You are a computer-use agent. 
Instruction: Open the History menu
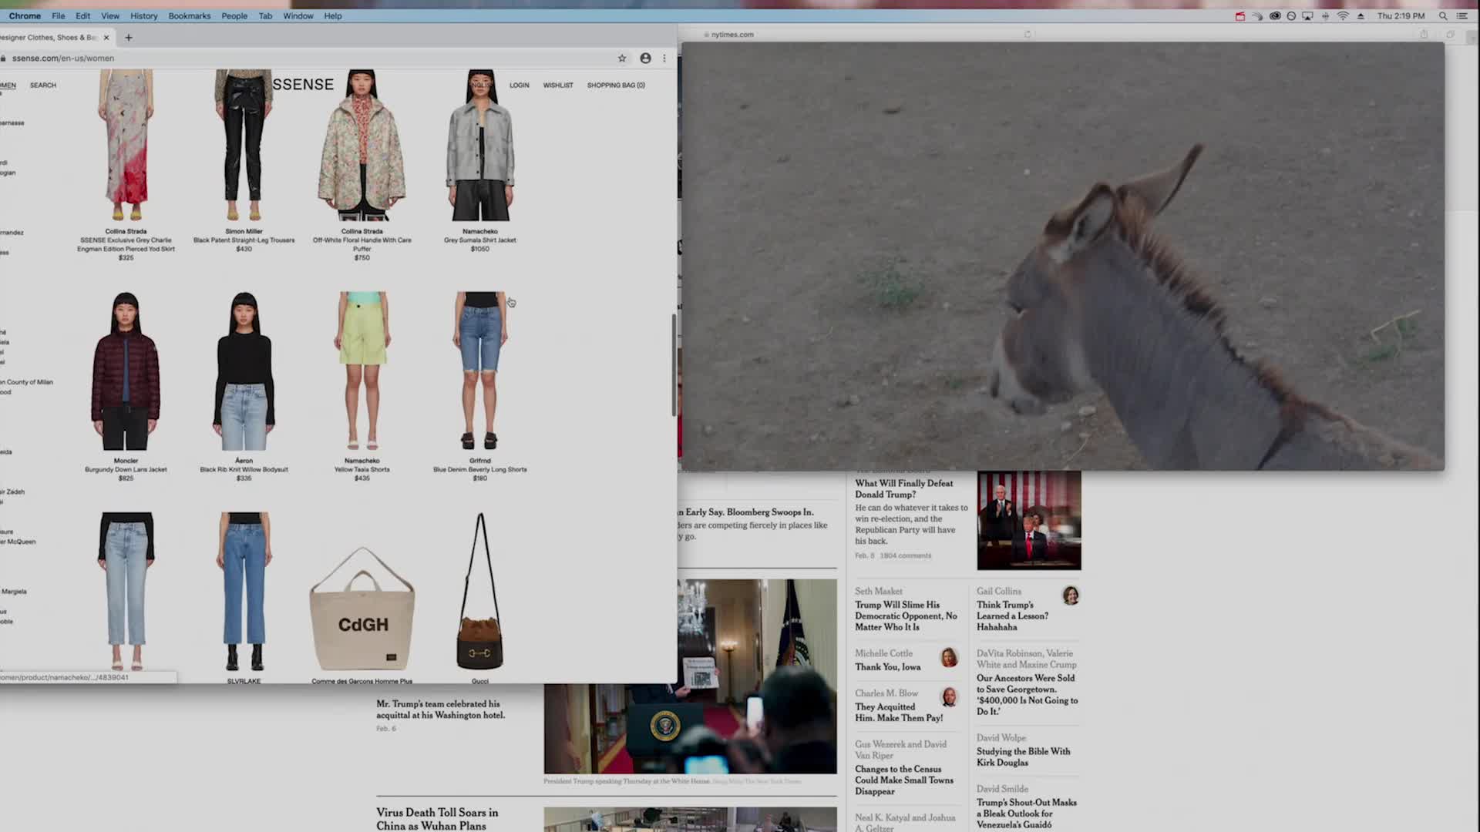143,16
